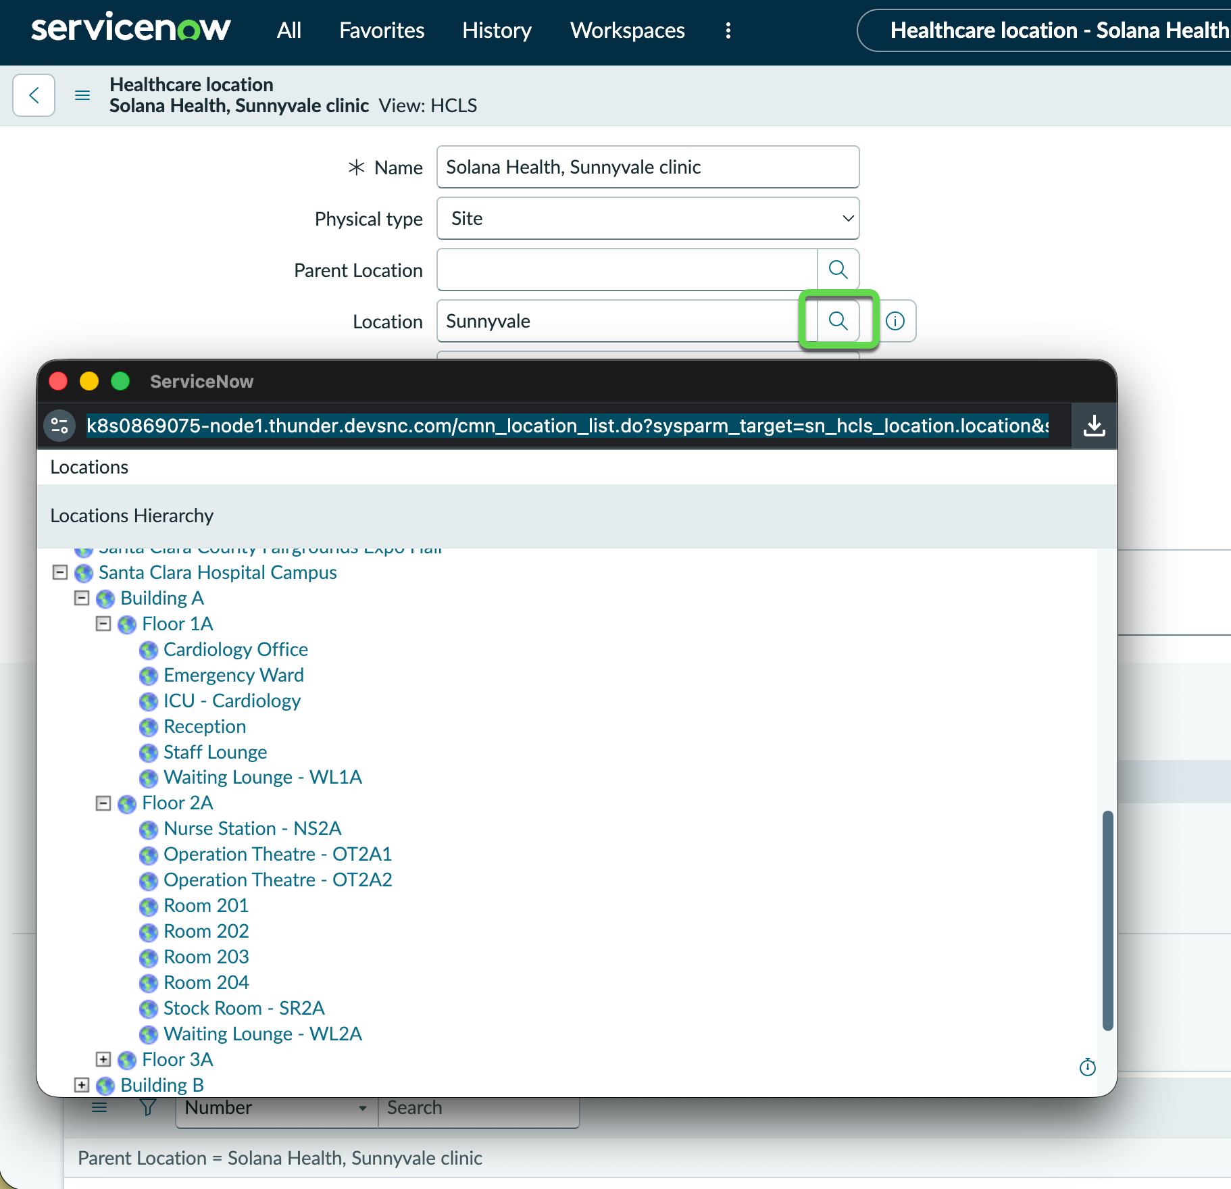Image resolution: width=1231 pixels, height=1189 pixels.
Task: Select Building A location
Action: click(x=162, y=598)
